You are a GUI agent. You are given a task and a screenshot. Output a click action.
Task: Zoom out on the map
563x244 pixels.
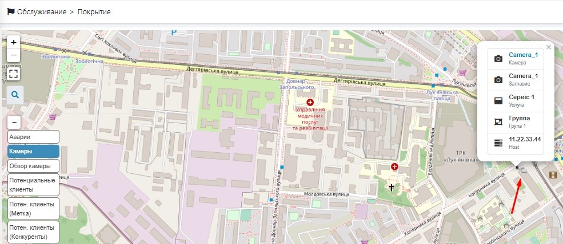click(14, 55)
